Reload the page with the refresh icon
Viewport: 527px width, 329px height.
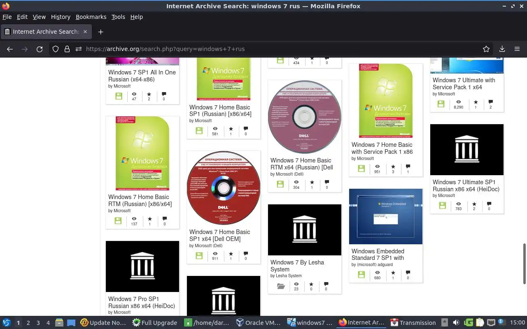pyautogui.click(x=40, y=49)
